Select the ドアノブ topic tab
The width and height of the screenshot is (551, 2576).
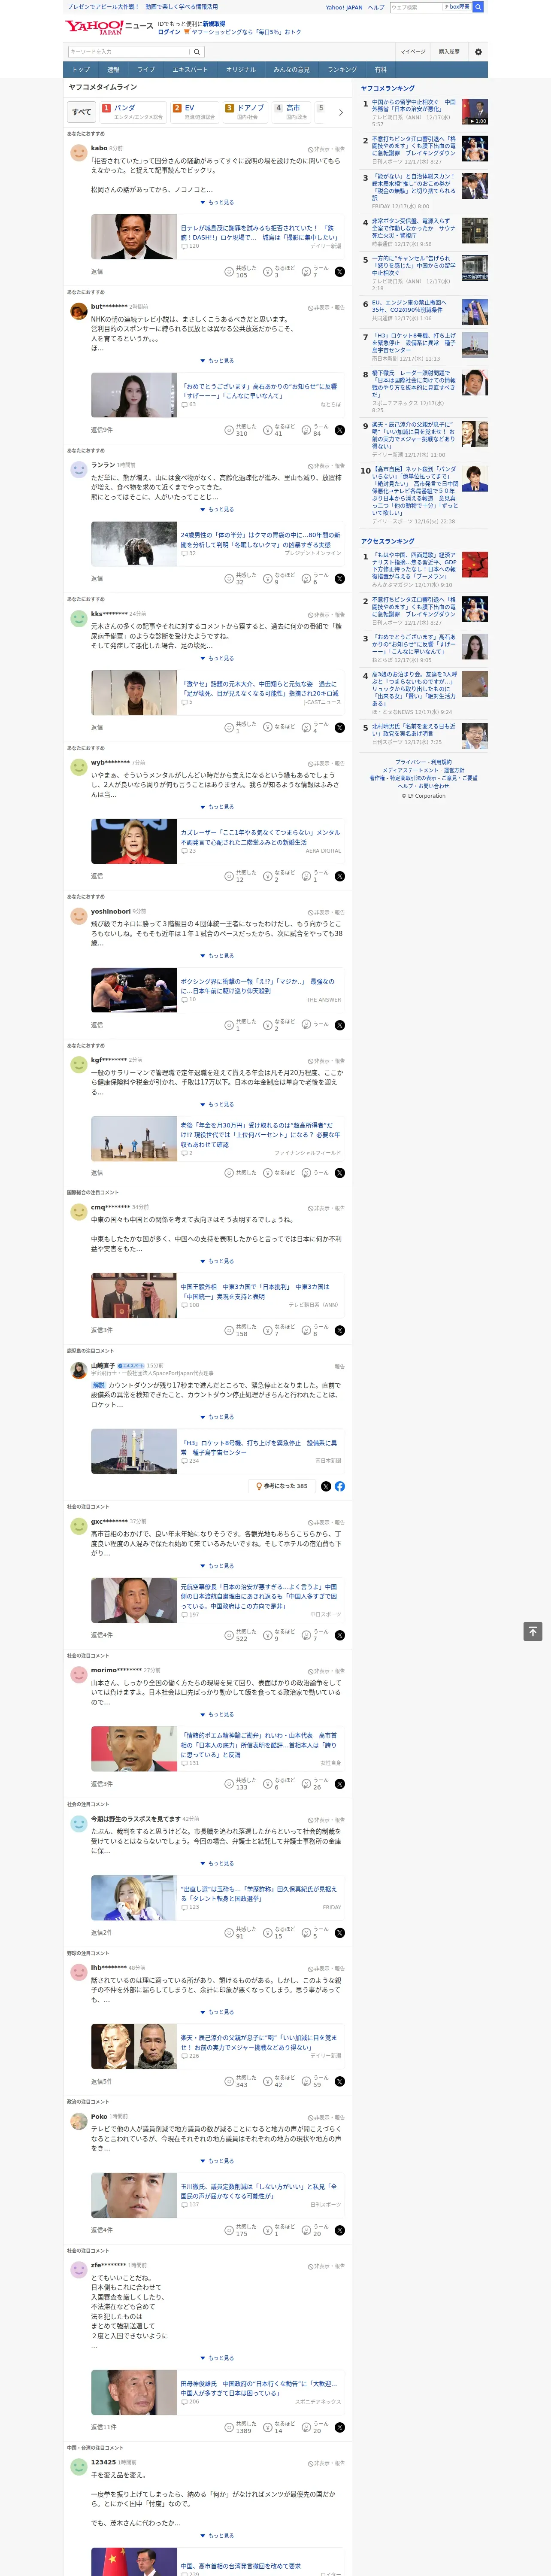point(245,112)
